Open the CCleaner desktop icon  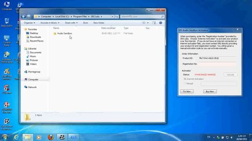(7, 89)
